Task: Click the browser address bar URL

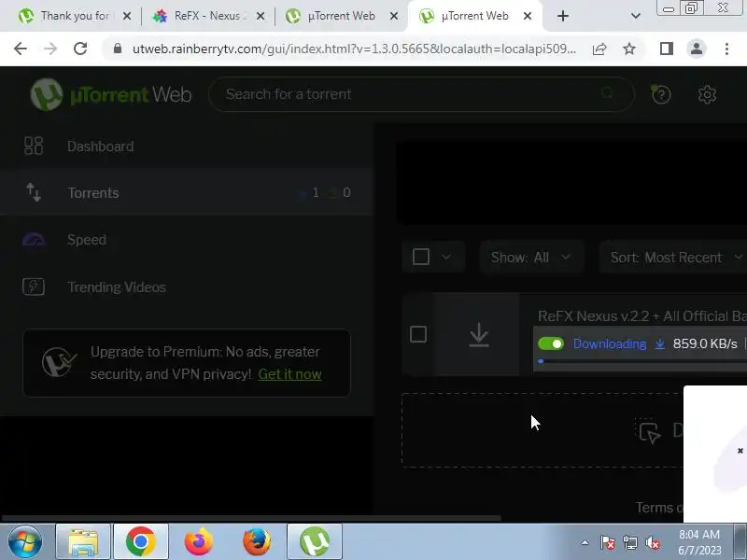Action: tap(355, 49)
